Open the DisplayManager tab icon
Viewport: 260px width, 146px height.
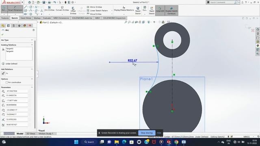point(24,26)
